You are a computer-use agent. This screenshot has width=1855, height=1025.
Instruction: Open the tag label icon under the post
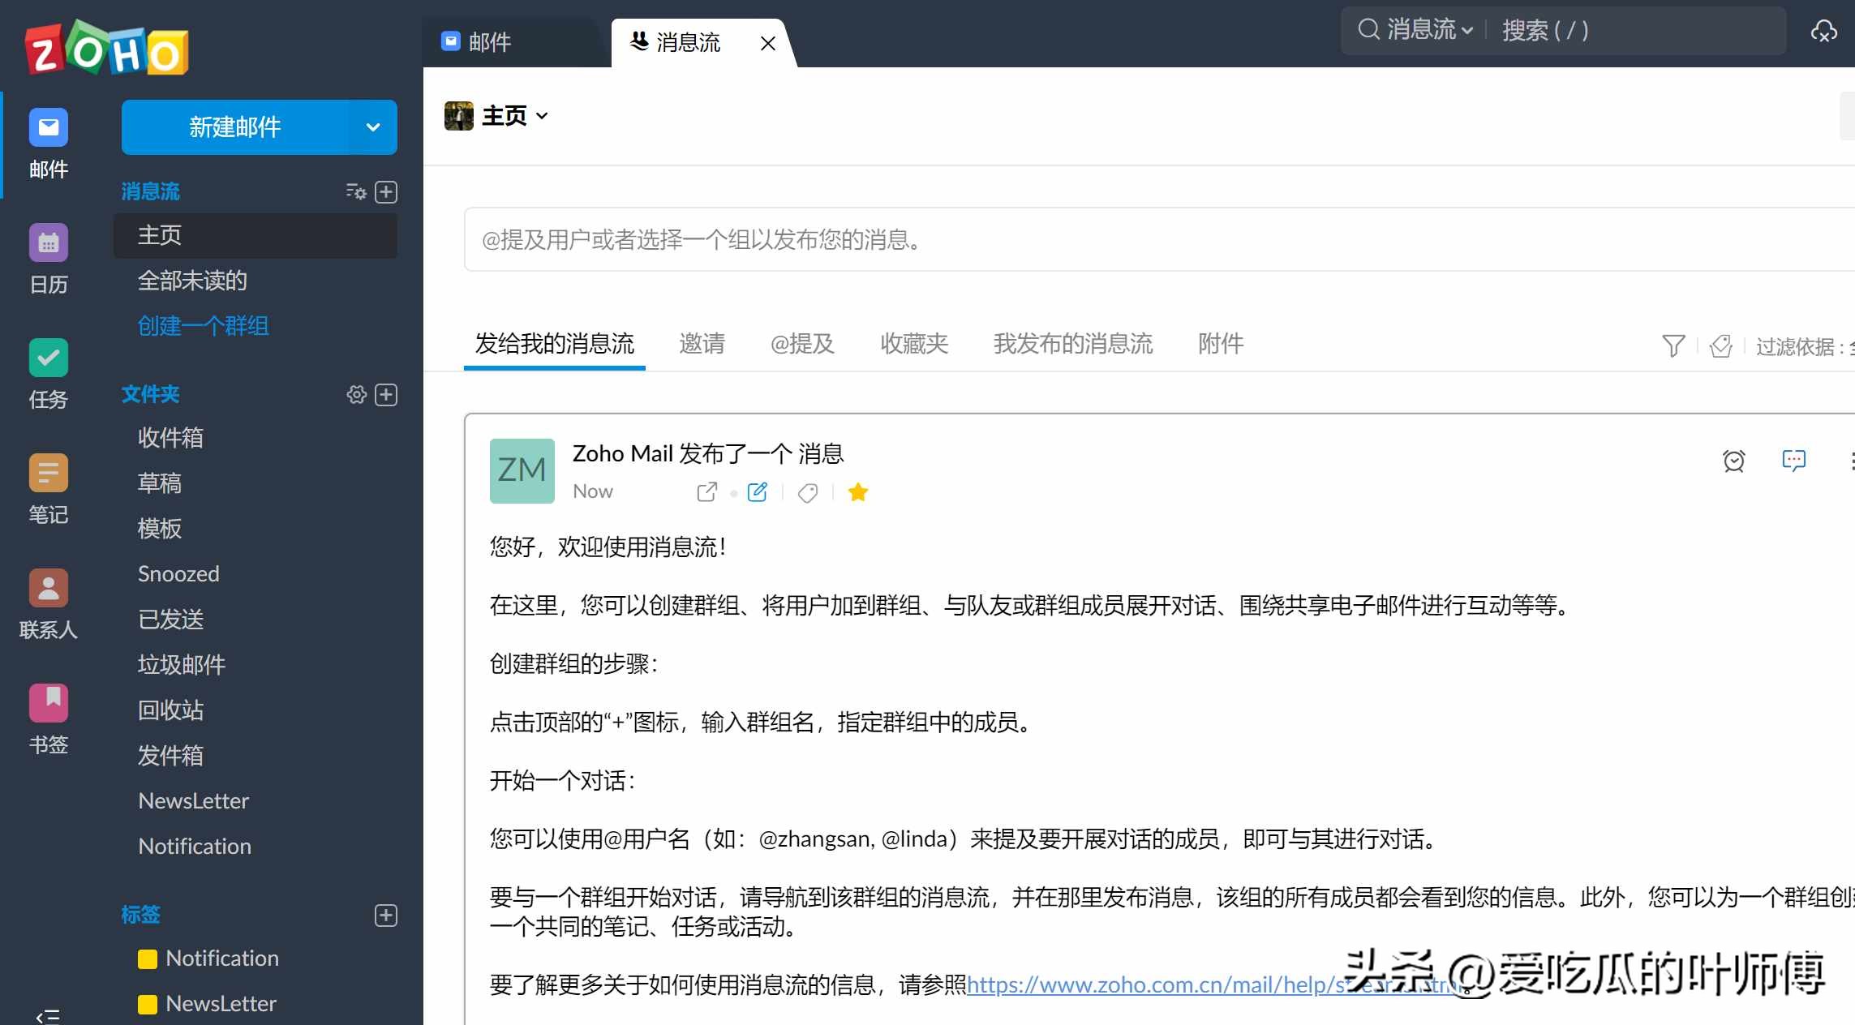(807, 492)
